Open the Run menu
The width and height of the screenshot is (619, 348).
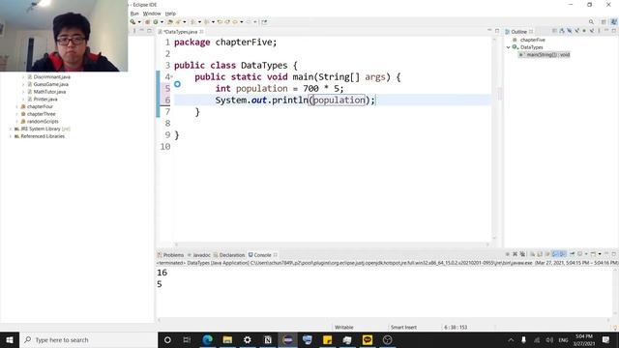134,14
